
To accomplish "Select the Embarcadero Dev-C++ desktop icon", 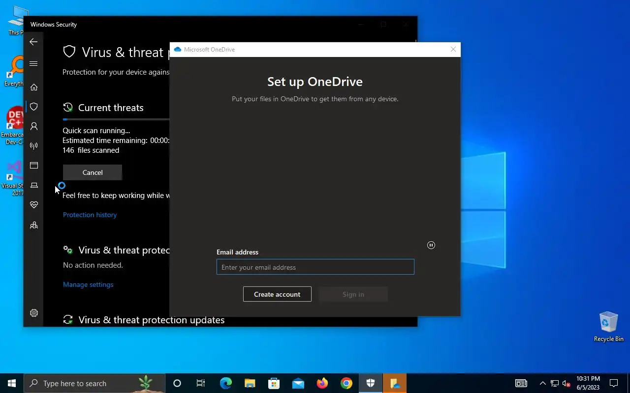I will coord(13,126).
